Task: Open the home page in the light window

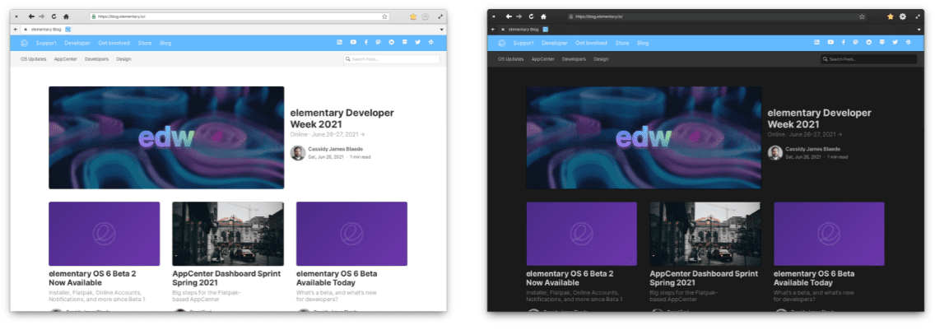Action: (66, 16)
